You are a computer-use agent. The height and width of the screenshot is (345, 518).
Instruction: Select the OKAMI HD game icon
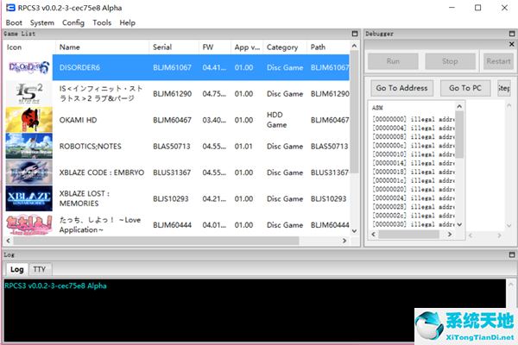point(29,120)
